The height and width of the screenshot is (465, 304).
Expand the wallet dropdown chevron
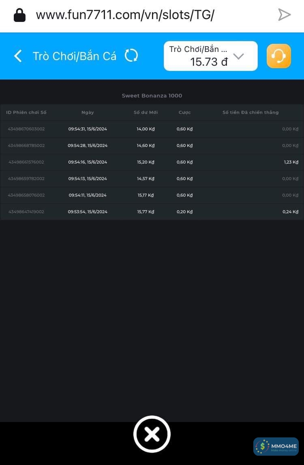(x=239, y=56)
